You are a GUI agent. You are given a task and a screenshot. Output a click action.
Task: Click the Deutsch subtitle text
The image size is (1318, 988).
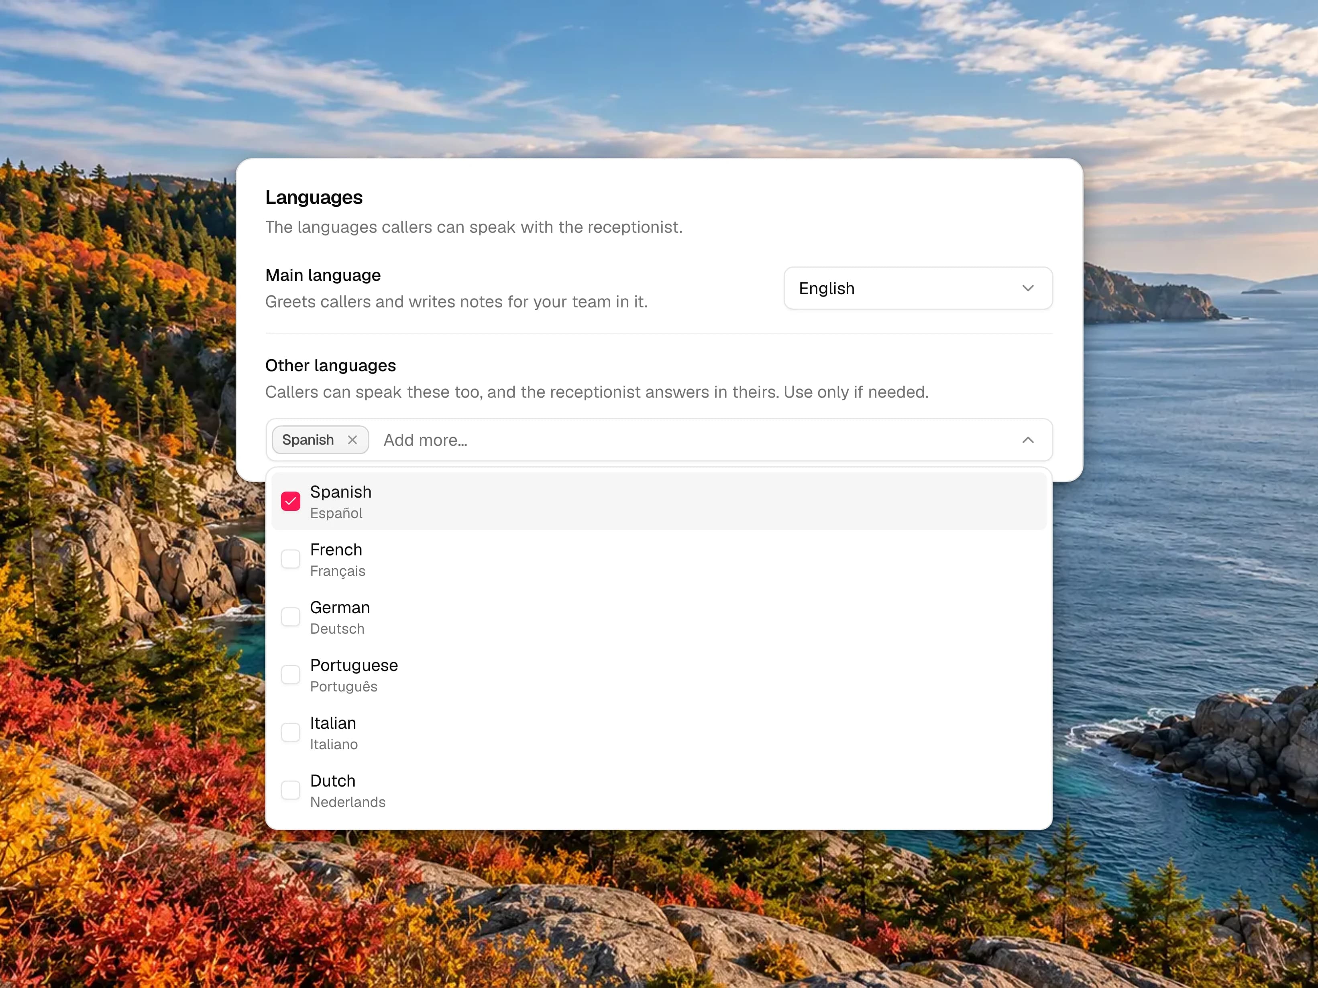tap(337, 629)
